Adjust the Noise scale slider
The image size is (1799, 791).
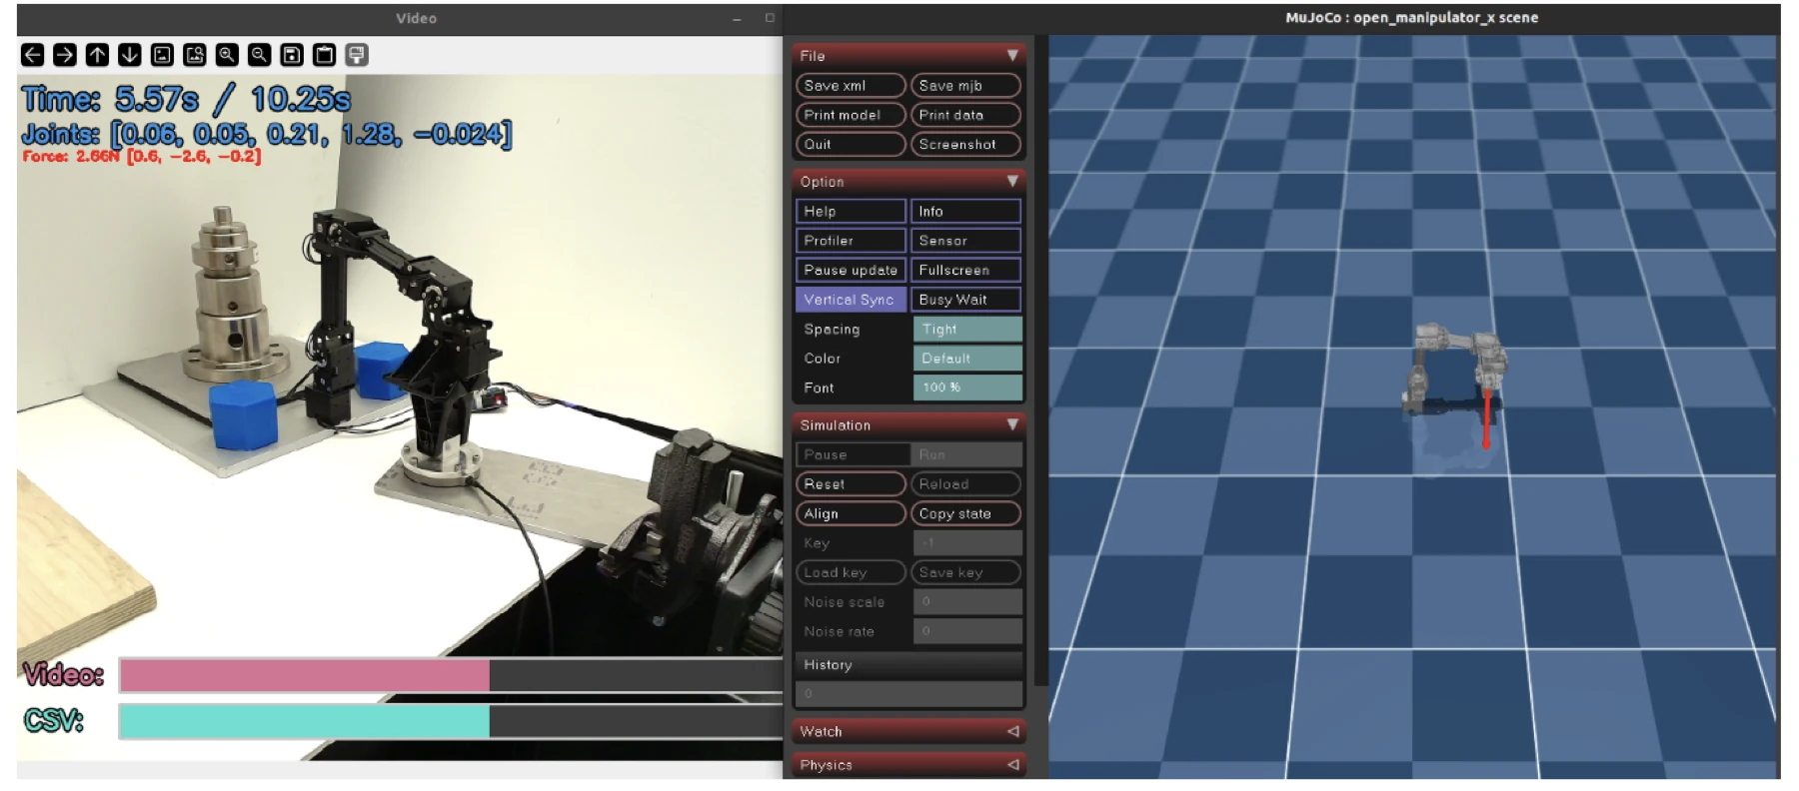[x=967, y=602]
